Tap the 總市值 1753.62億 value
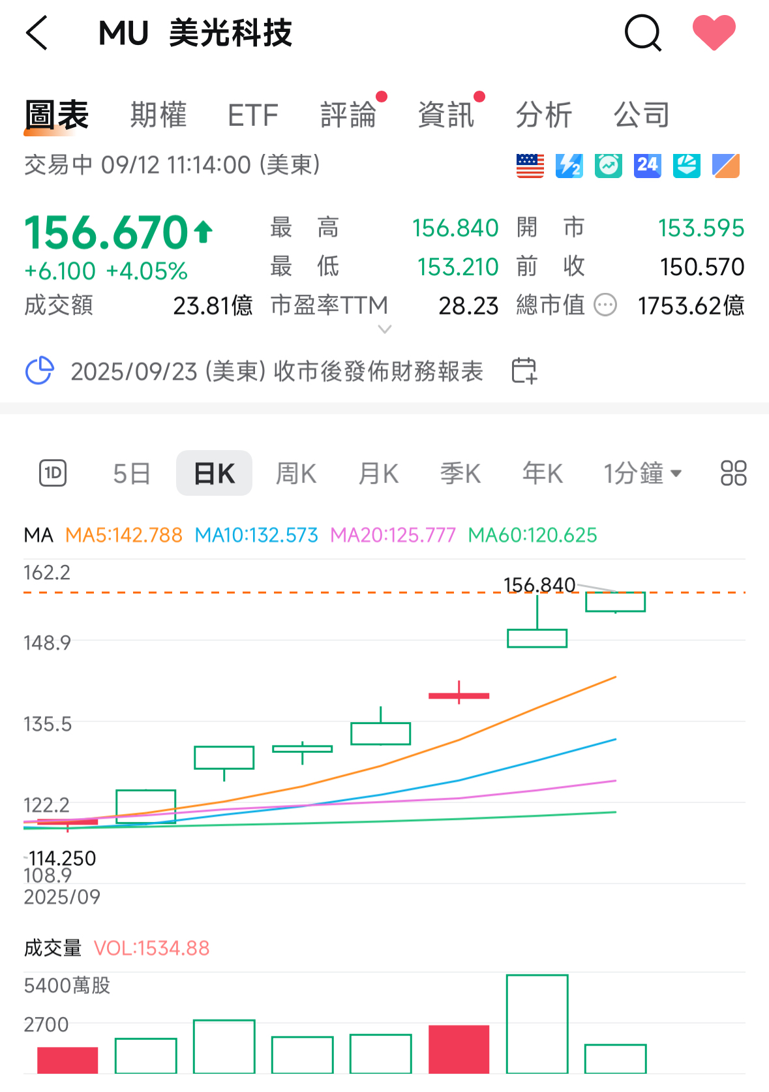Image resolution: width=769 pixels, height=1092 pixels. [691, 305]
